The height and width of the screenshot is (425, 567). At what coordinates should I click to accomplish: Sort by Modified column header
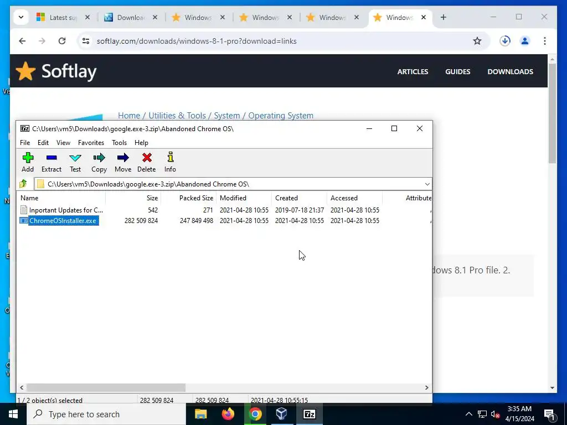click(244, 198)
